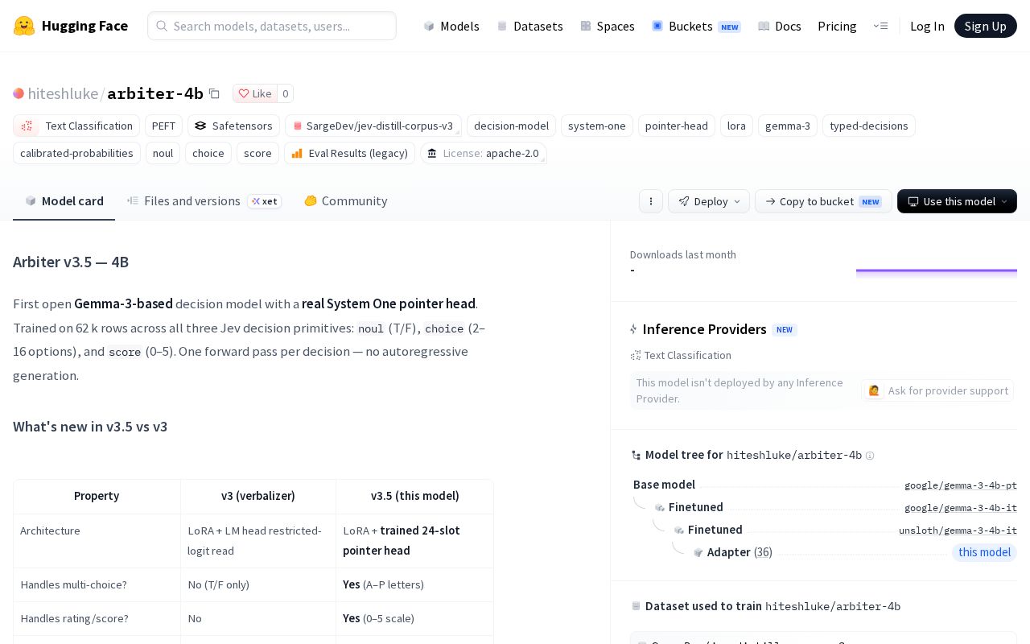Open the Buckets nav item
The width and height of the screenshot is (1030, 644).
point(696,26)
